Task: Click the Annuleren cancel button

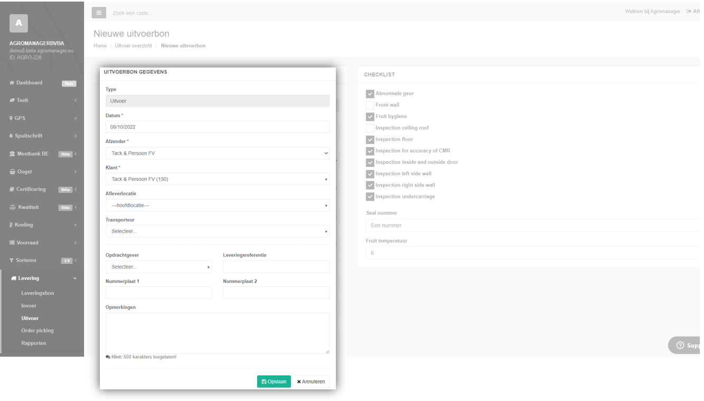Action: tap(311, 381)
